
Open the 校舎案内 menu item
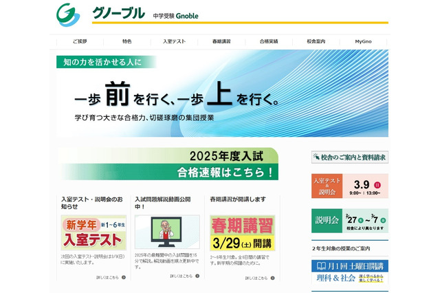[316, 41]
